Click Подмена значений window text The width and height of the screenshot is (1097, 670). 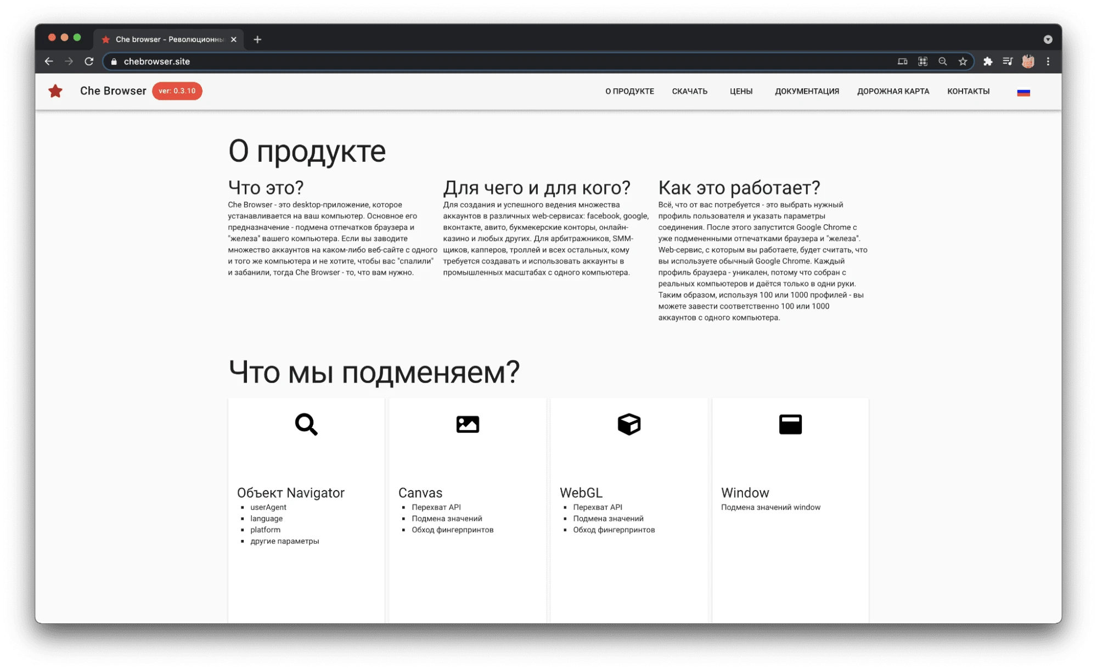point(770,508)
